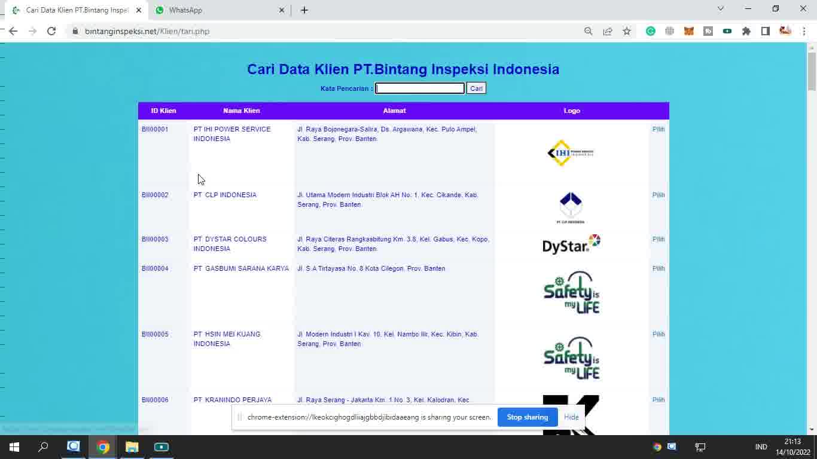Screen dimensions: 817x459
Task: Expand the tab search chevron
Action: (720, 9)
